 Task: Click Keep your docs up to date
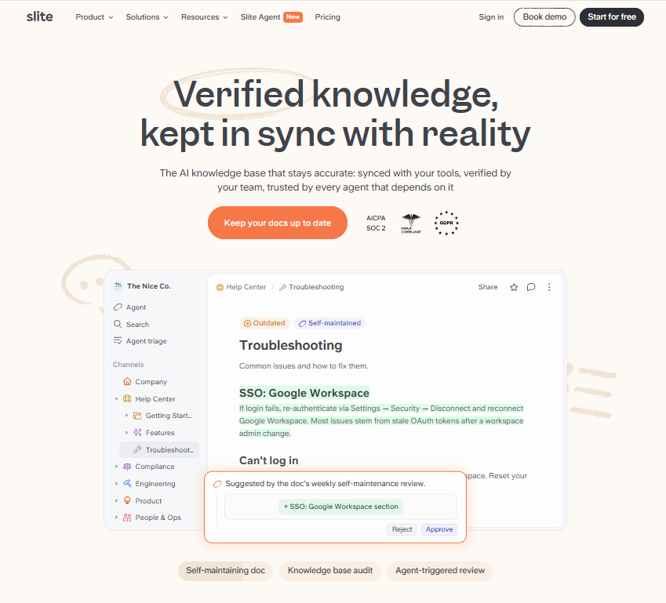click(278, 223)
